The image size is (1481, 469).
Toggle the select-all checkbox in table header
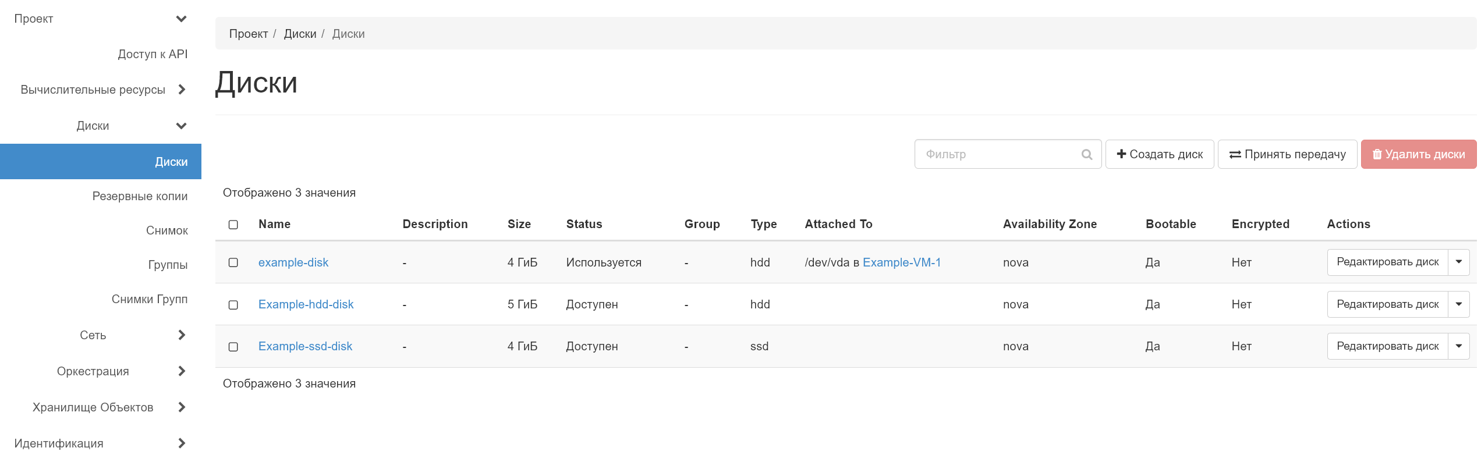[x=233, y=225]
